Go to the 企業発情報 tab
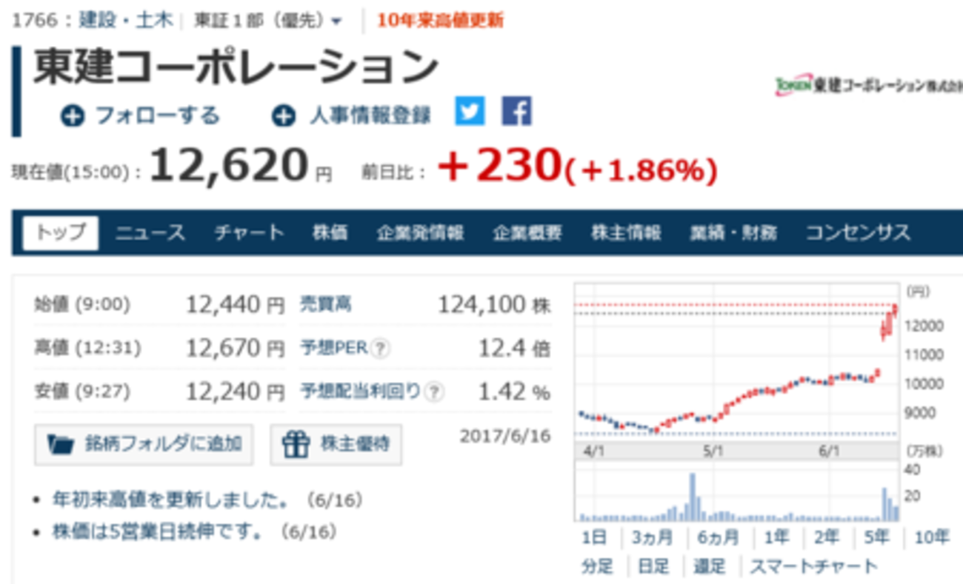This screenshot has height=584, width=963. coord(420,233)
